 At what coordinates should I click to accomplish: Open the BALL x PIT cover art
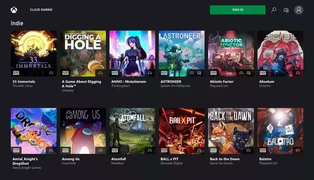coord(182,131)
